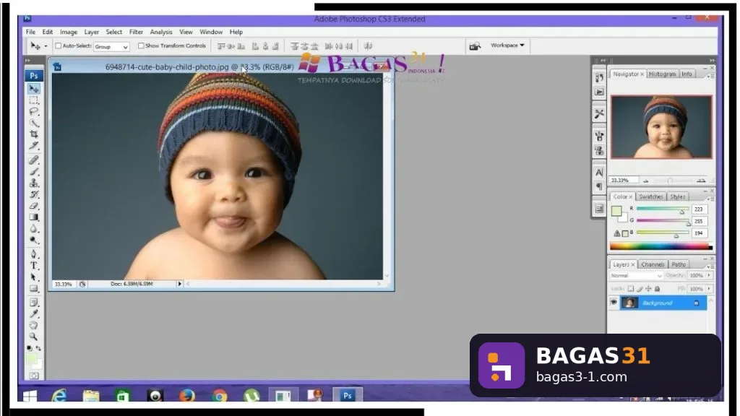The width and height of the screenshot is (740, 416).
Task: Open the Image menu
Action: [x=69, y=32]
